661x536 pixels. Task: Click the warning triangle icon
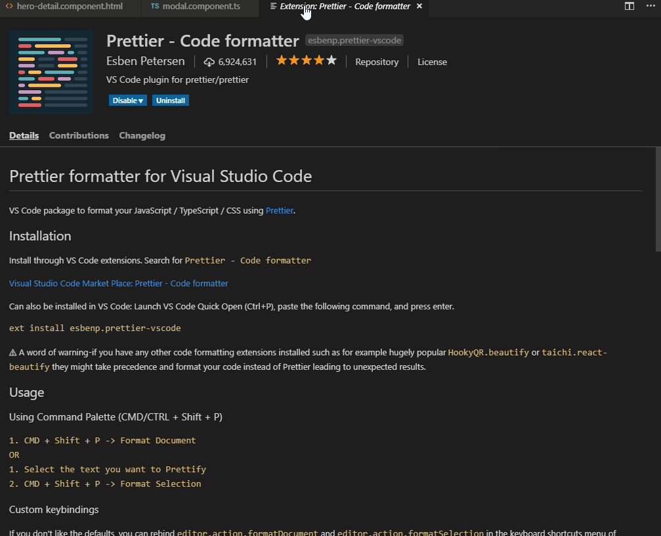point(12,353)
